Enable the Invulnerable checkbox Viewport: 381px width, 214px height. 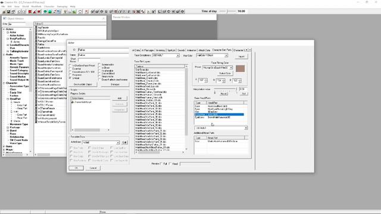(x=99, y=71)
